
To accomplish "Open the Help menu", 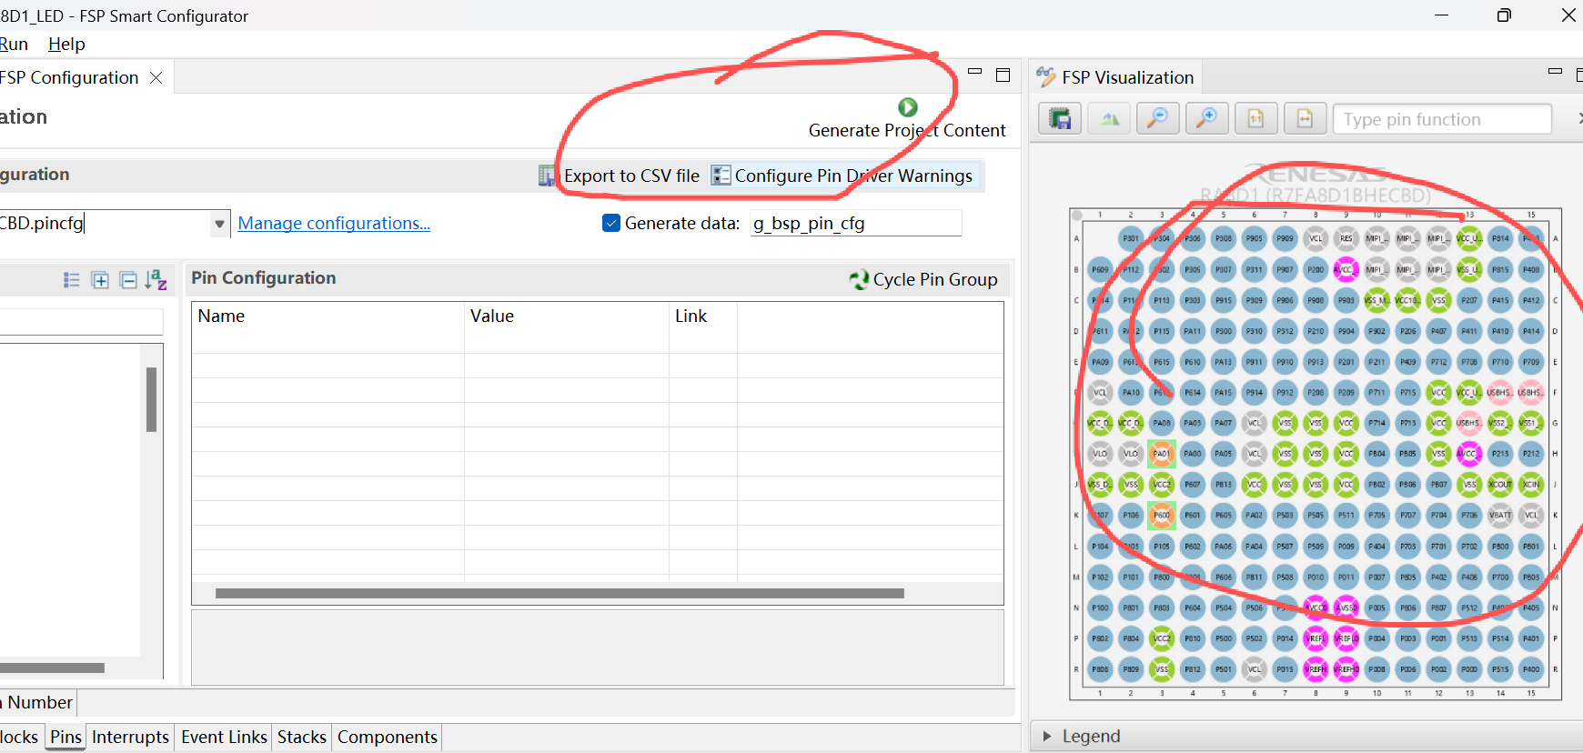I will click(x=66, y=44).
